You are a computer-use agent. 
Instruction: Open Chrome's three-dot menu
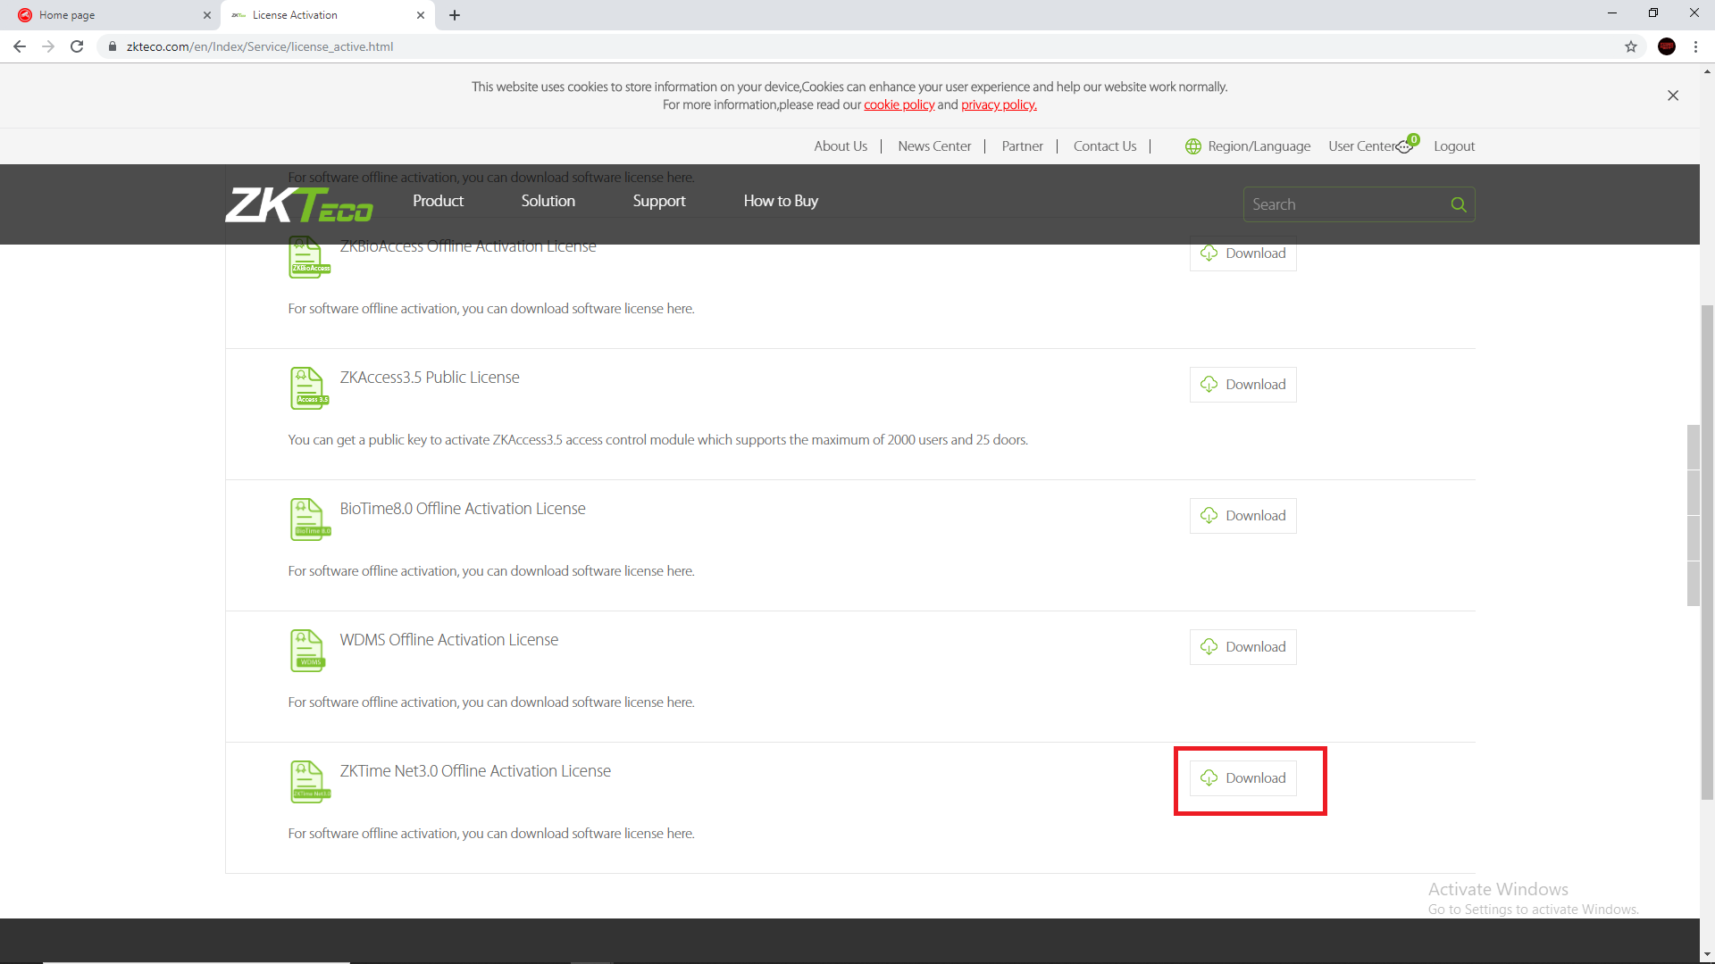click(x=1695, y=46)
